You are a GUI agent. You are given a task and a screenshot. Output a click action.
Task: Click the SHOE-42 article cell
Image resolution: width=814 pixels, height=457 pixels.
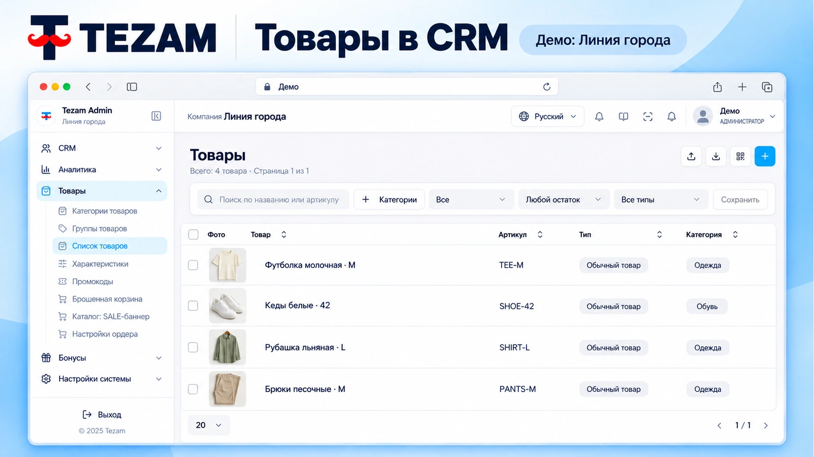516,306
